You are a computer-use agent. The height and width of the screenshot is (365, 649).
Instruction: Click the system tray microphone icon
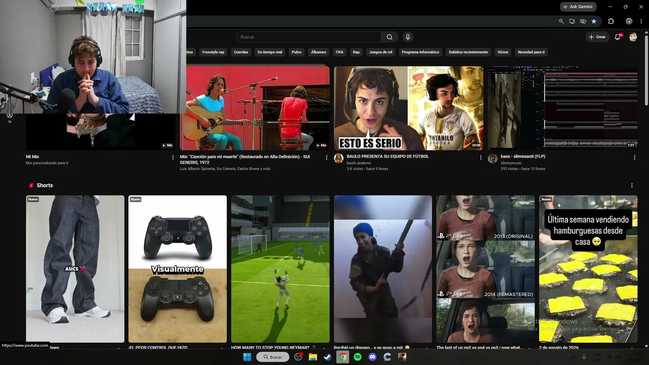coord(584,357)
